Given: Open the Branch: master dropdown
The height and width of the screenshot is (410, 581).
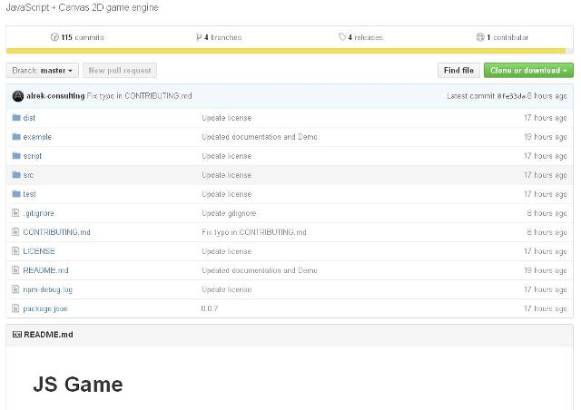Looking at the screenshot, I should pyautogui.click(x=42, y=71).
